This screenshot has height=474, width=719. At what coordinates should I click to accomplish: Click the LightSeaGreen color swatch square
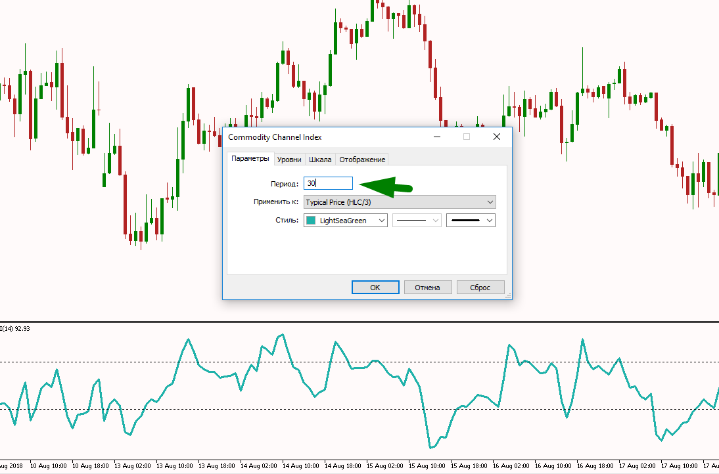312,221
